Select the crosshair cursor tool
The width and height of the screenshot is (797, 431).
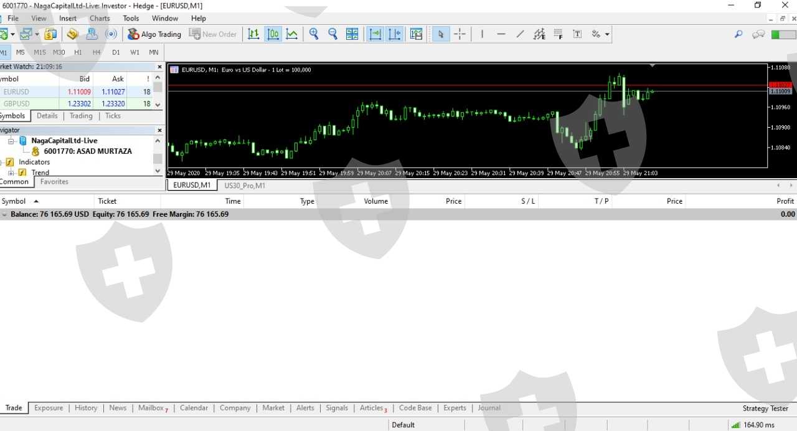point(460,34)
